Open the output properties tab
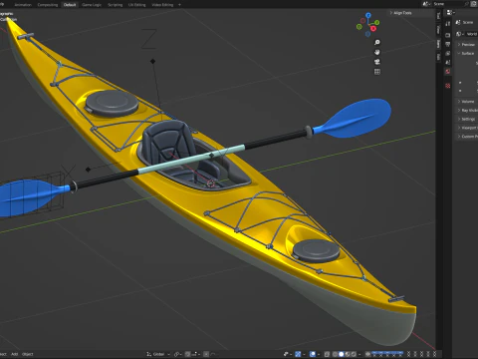 [448, 44]
